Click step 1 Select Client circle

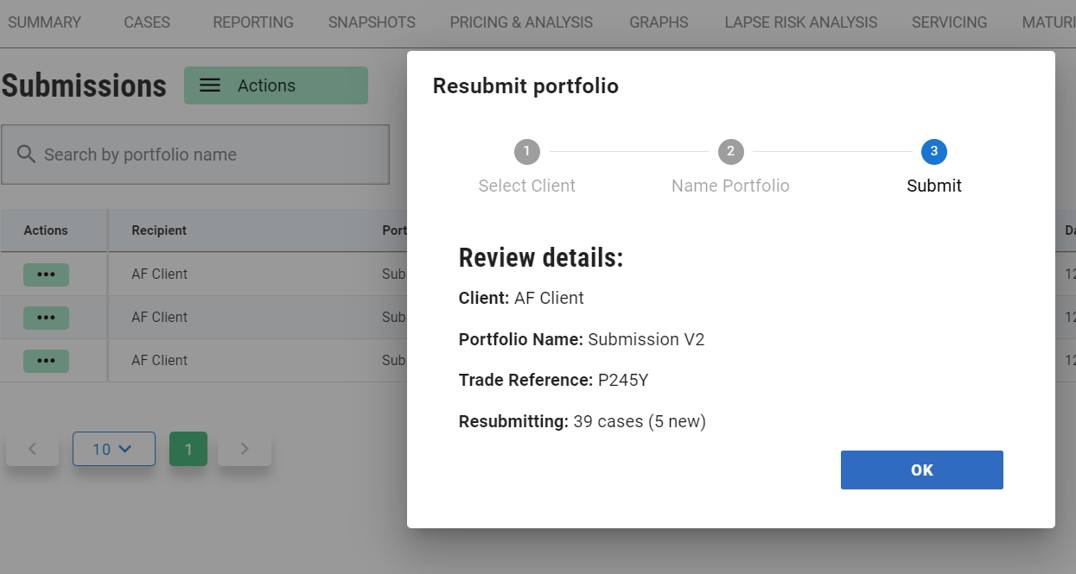click(526, 152)
